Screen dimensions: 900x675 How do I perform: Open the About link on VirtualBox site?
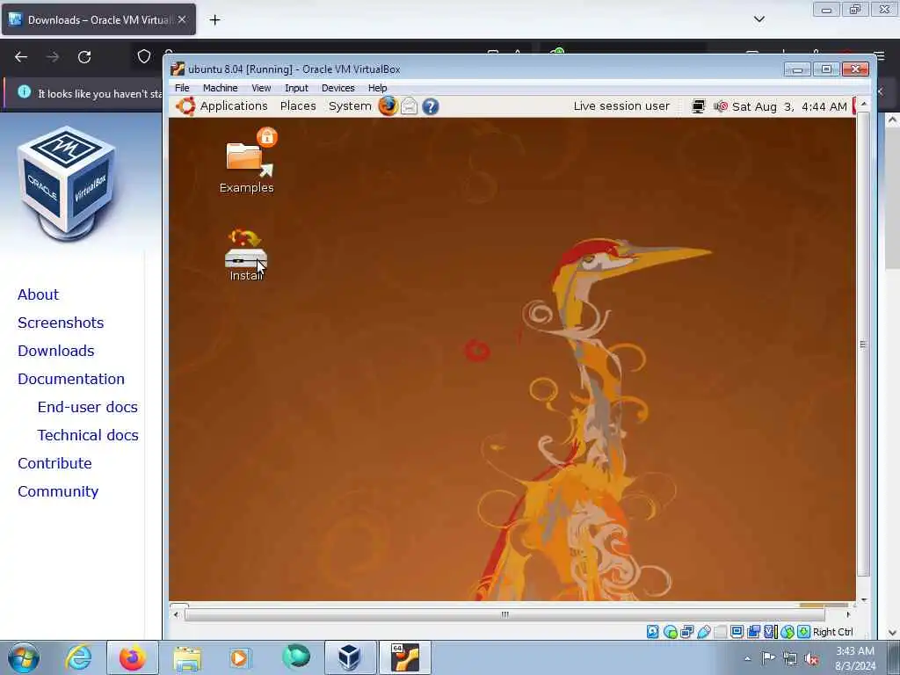(x=38, y=294)
